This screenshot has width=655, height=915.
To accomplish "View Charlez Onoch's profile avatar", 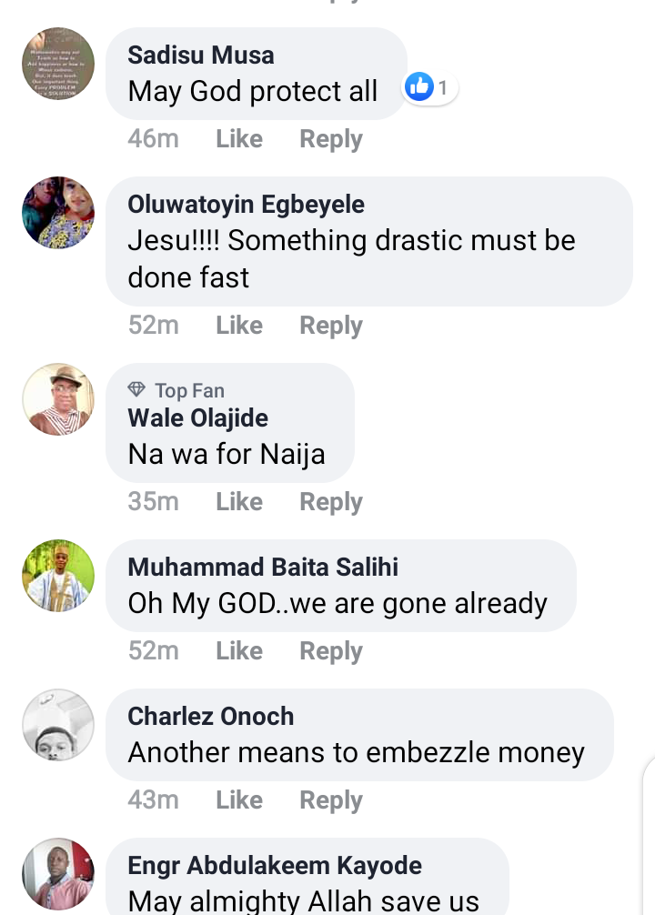I will tap(58, 725).
